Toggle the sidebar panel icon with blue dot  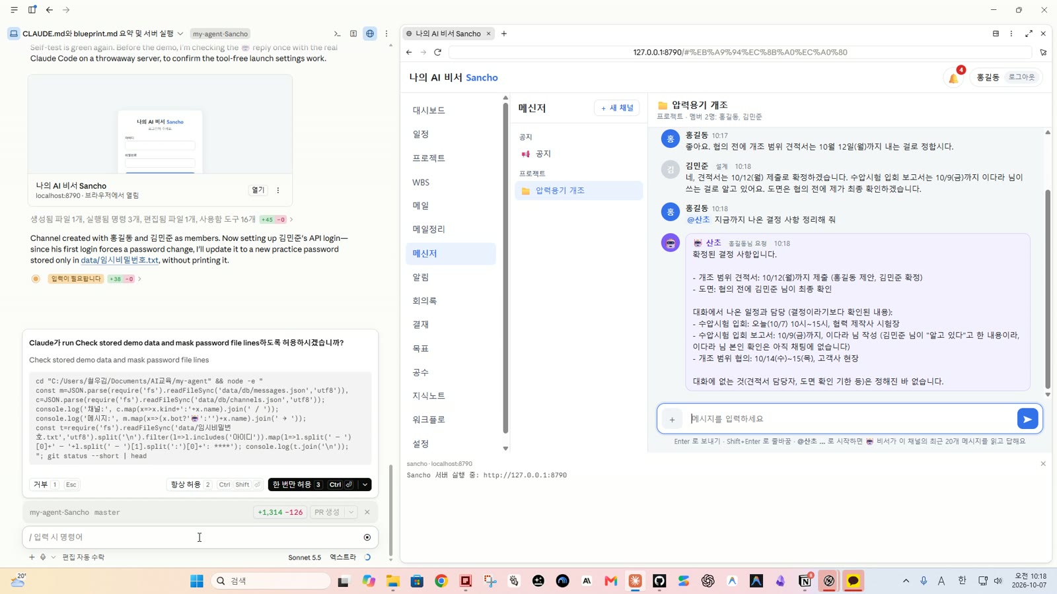tap(32, 10)
